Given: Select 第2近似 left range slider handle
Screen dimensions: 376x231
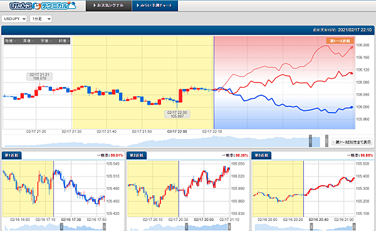Looking at the screenshot, I should 186,227.
